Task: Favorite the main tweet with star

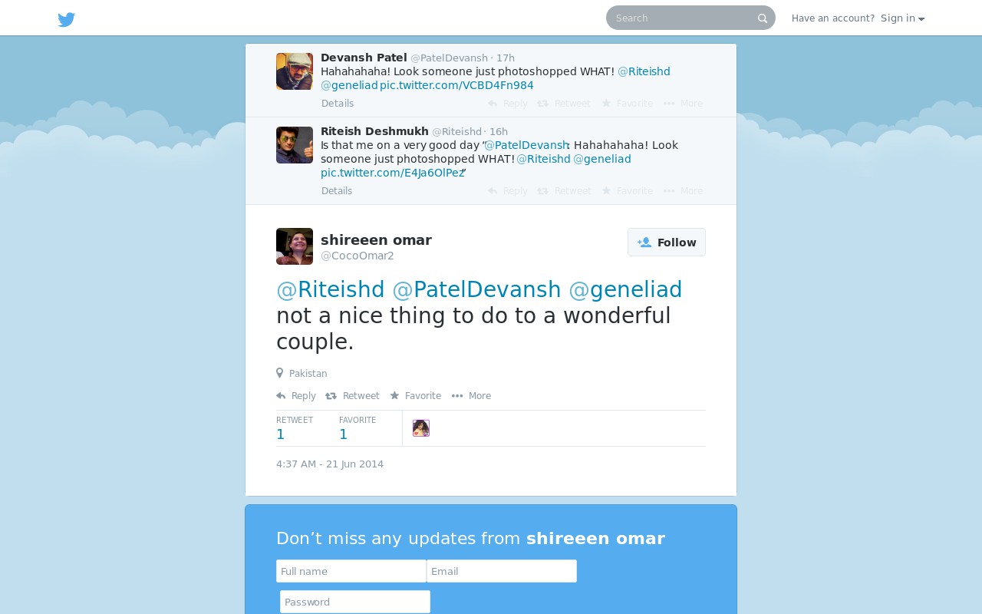Action: [415, 396]
